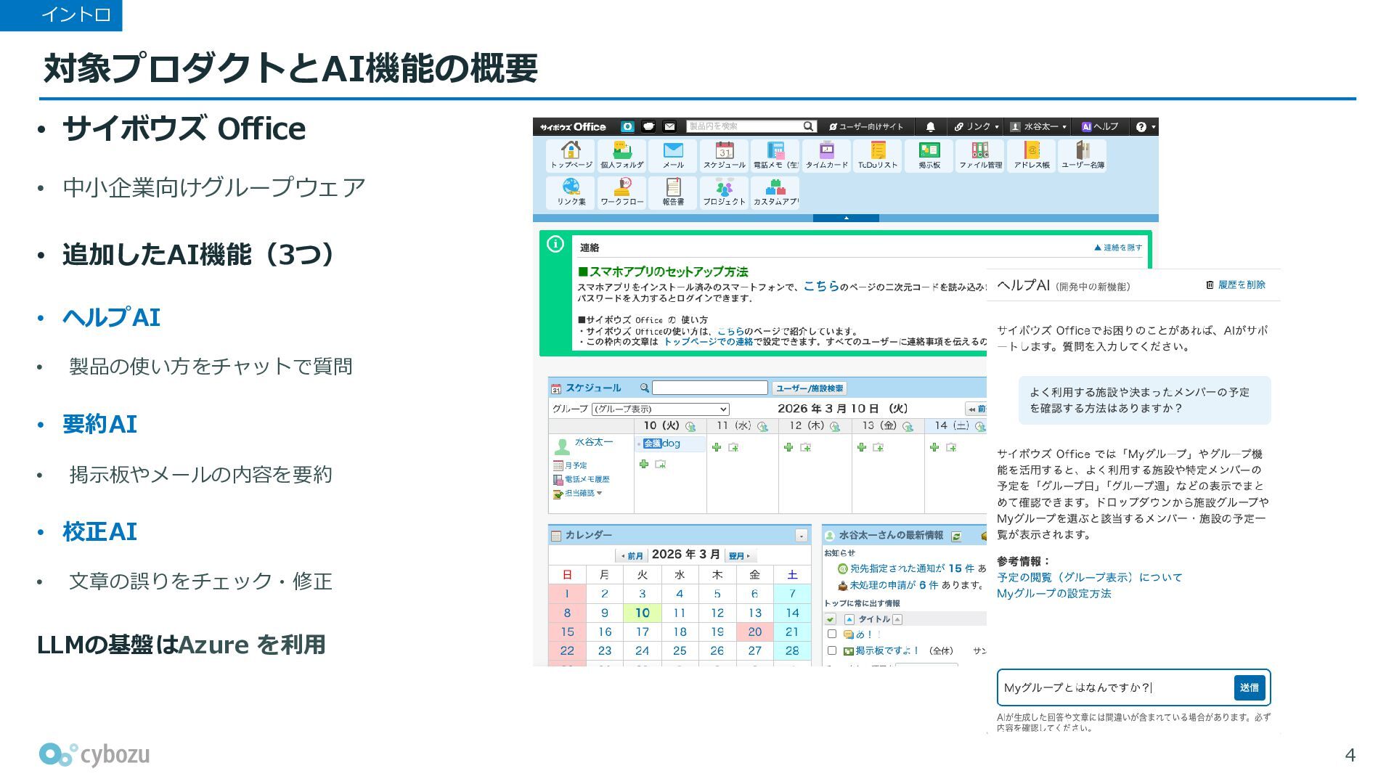Open the 水谷太一 user menu
Image resolution: width=1394 pixels, height=784 pixels.
pos(1039,127)
